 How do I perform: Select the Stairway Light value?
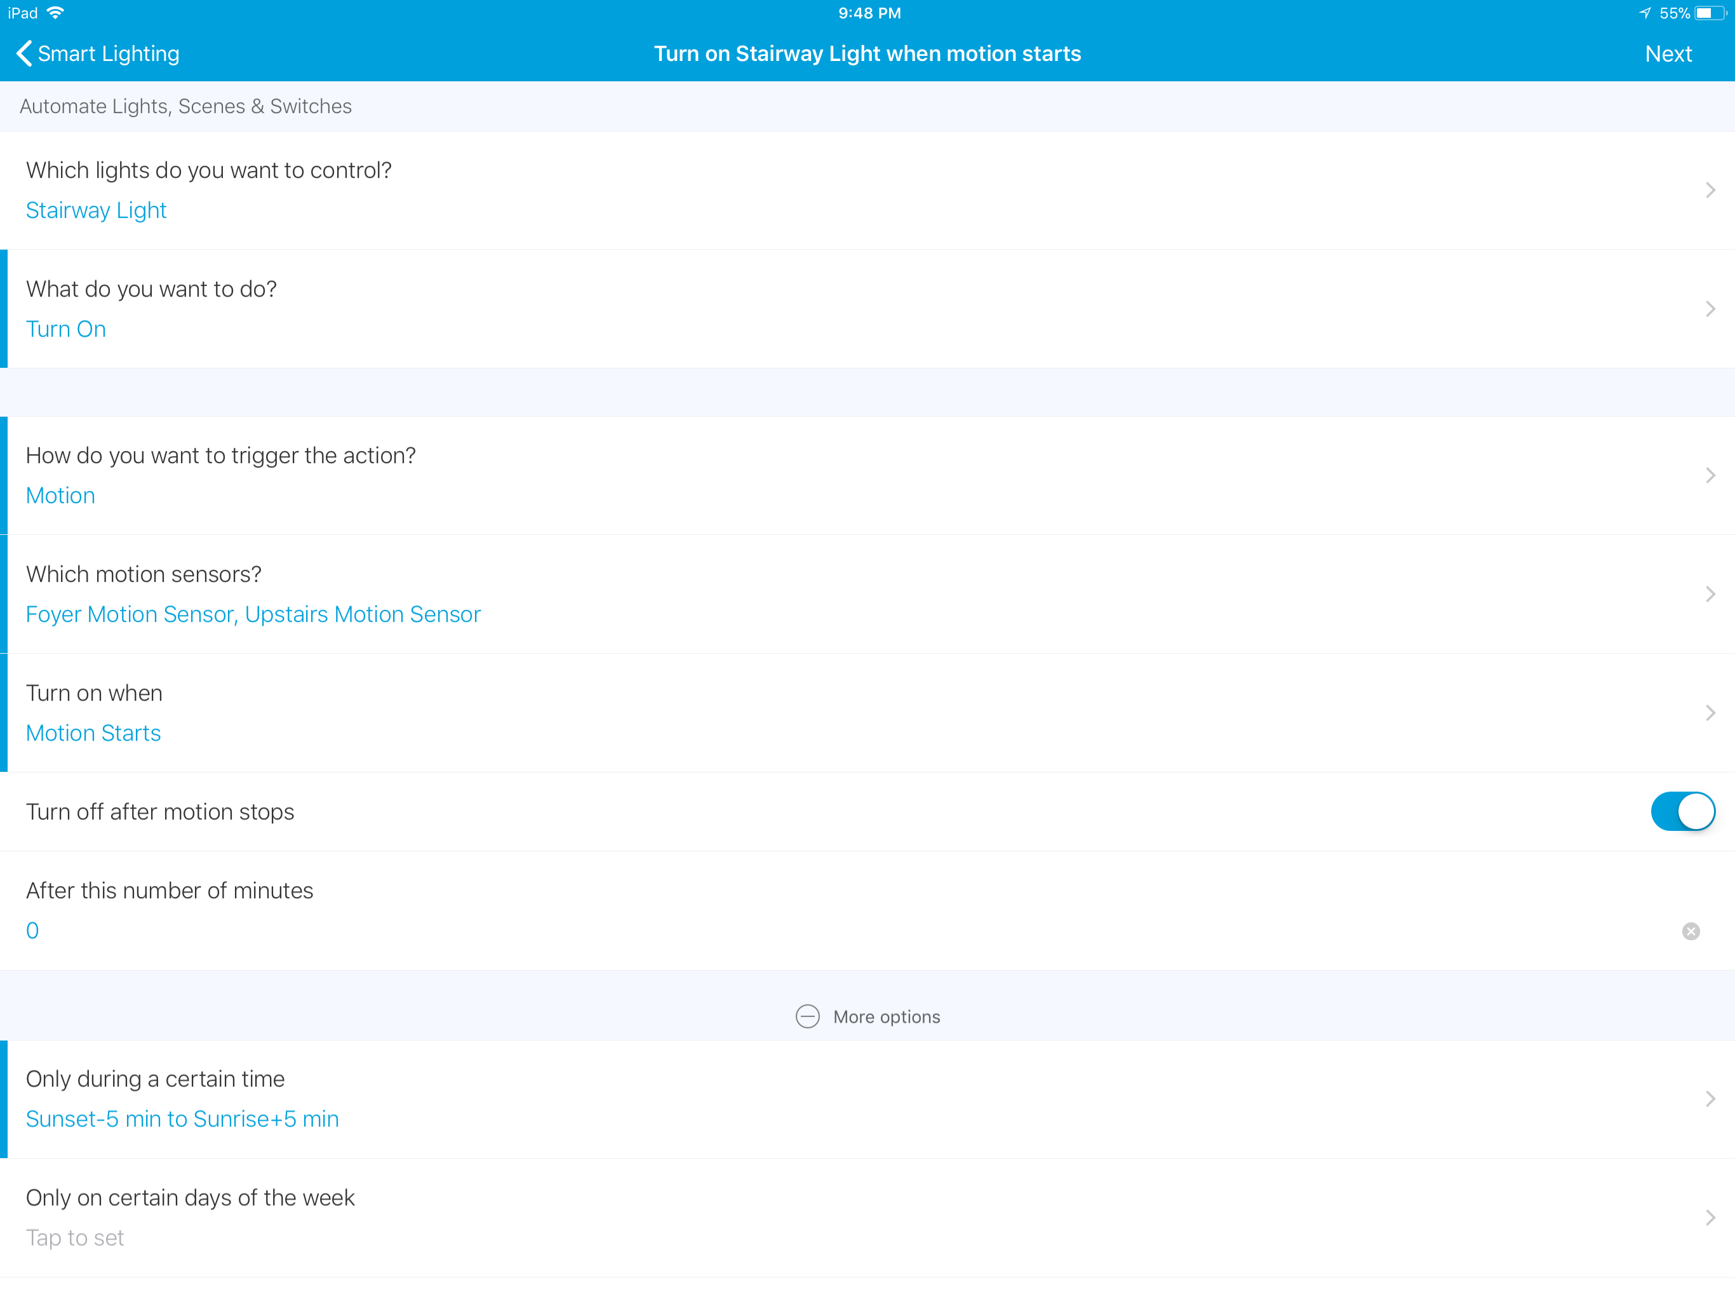point(96,210)
